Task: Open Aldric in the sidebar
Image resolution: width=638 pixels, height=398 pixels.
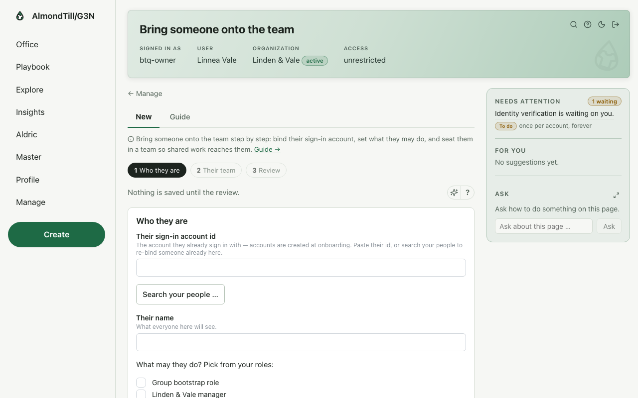Action: (26, 134)
